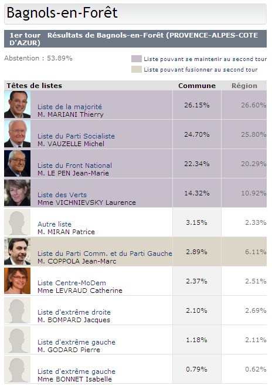
Task: Click Jean-Marie Le Pen's portrait photo
Action: [x=18, y=163]
